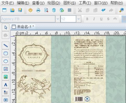
Task: Open print preview magnifier page icon
Action: coord(46,10)
